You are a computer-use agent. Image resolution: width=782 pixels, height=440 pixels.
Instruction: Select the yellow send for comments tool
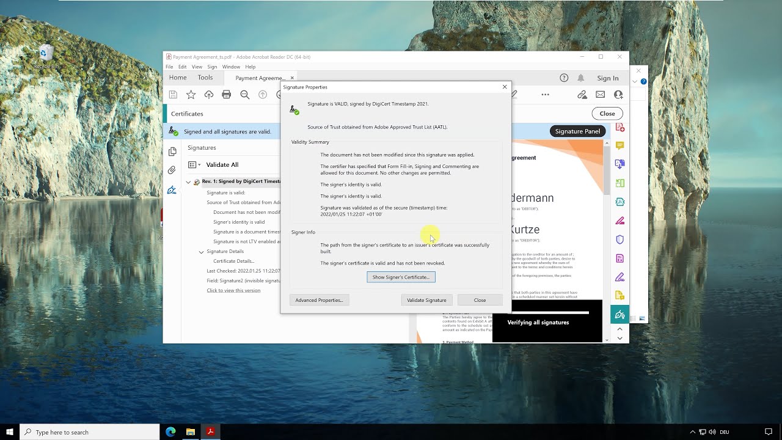619,296
